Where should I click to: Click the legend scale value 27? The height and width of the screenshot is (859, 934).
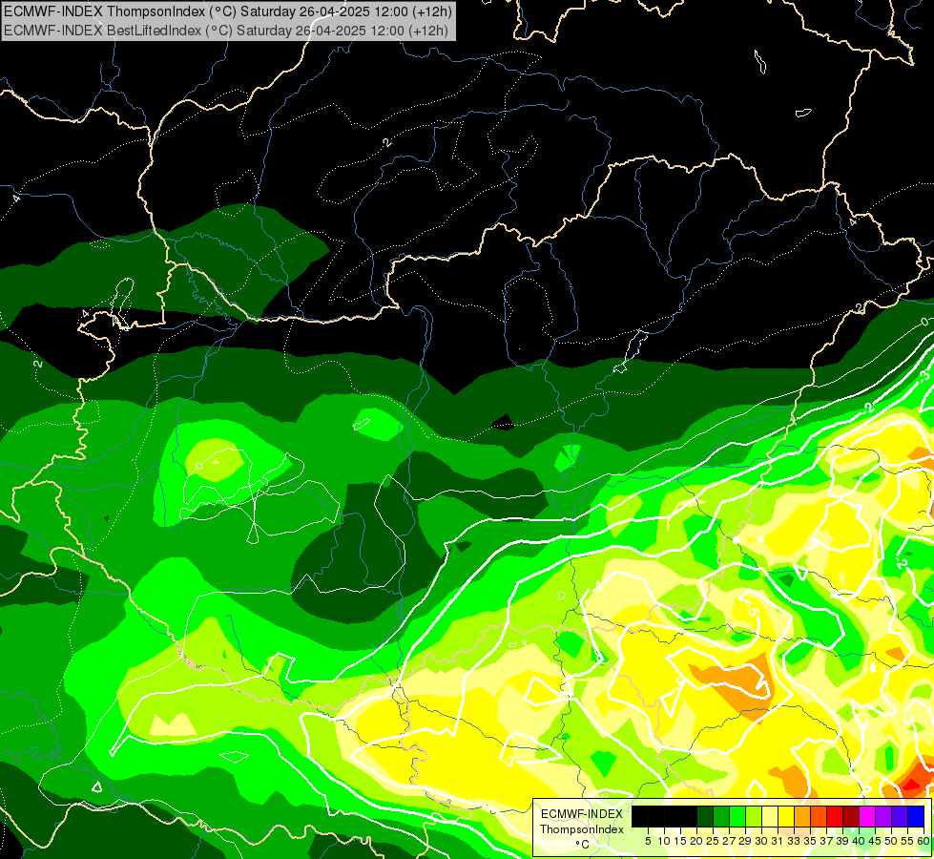point(729,841)
